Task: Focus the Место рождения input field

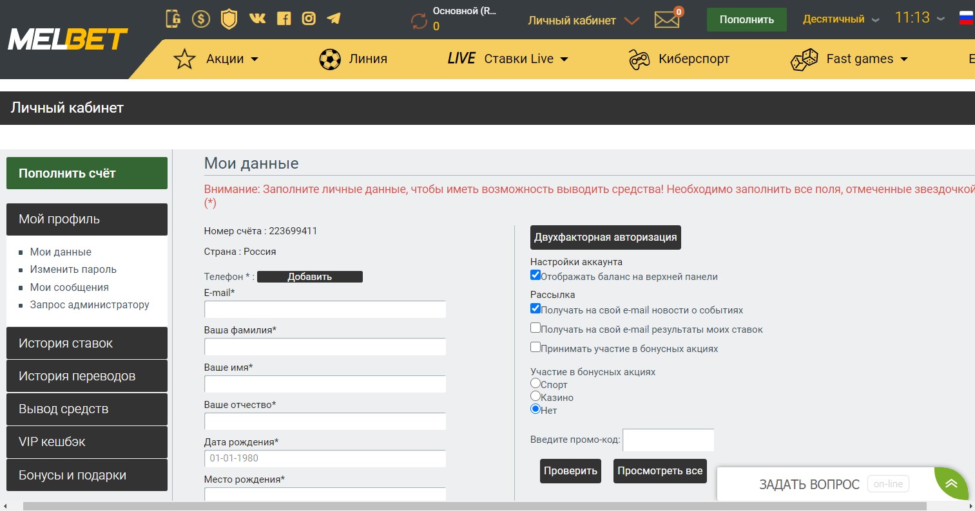Action: pyautogui.click(x=325, y=494)
